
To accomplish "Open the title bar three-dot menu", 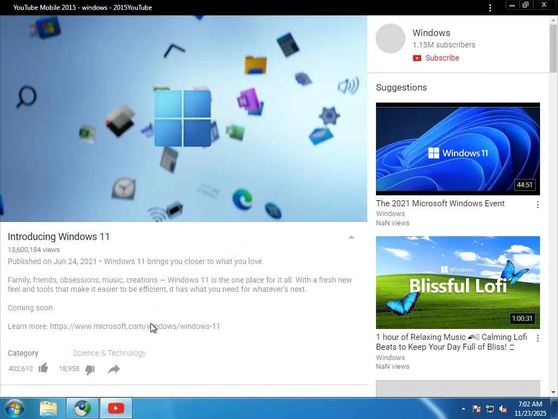I will pos(490,8).
